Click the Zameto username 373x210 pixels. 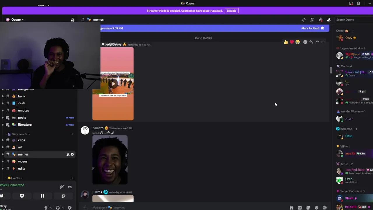point(98,128)
